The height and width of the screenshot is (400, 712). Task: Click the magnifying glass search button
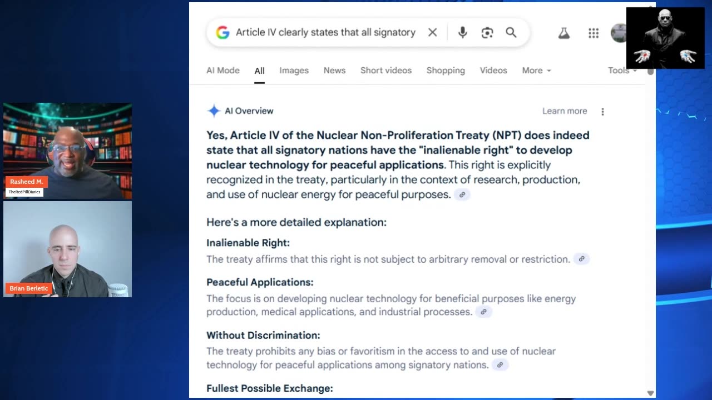511,33
